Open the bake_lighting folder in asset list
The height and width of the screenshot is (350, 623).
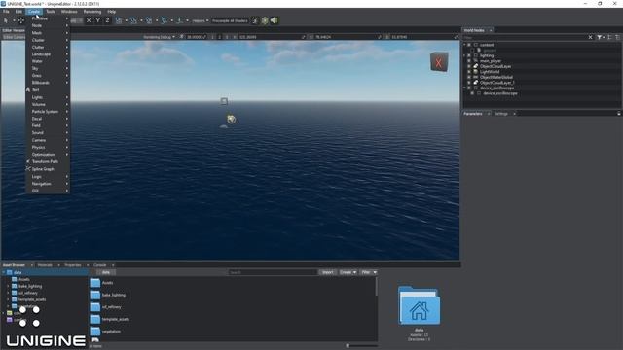pyautogui.click(x=108, y=295)
